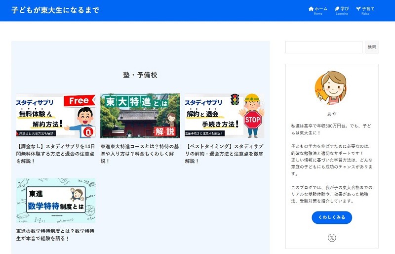
Task: Go to ホーム Home menu item
Action: pyautogui.click(x=318, y=10)
